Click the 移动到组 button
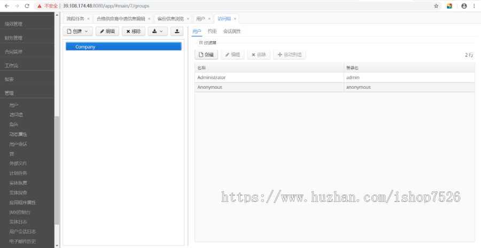 click(290, 55)
